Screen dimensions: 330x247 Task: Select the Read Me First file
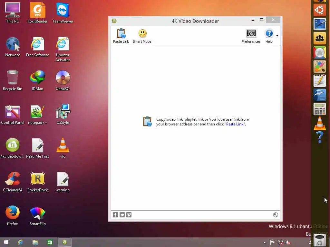(37, 148)
